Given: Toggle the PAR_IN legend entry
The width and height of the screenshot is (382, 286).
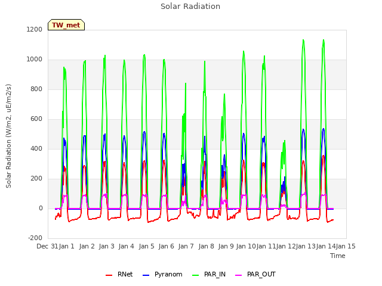Looking at the screenshot, I should tap(209, 274).
